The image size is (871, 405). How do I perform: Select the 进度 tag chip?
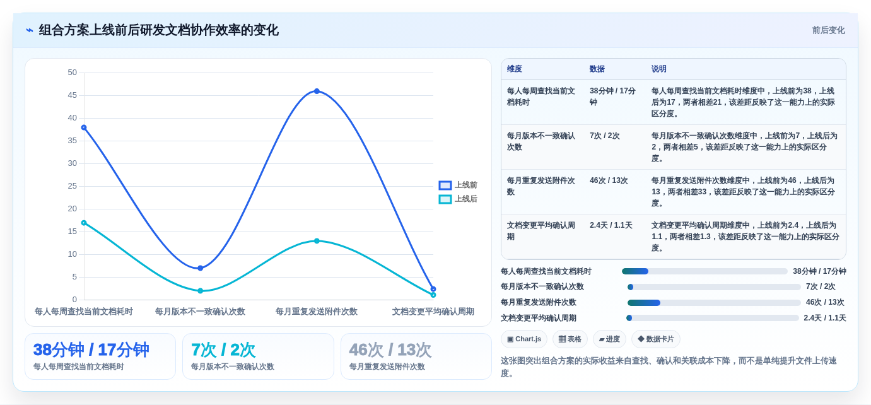609,339
